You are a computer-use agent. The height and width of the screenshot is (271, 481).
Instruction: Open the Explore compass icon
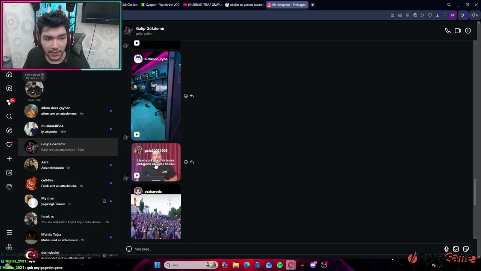point(9,131)
